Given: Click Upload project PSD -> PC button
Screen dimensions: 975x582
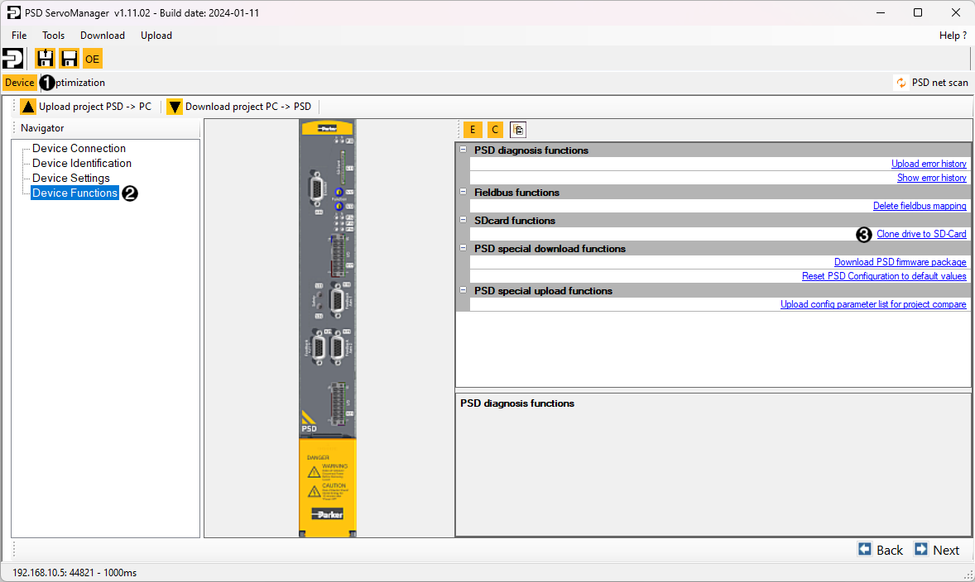Looking at the screenshot, I should pyautogui.click(x=86, y=107).
